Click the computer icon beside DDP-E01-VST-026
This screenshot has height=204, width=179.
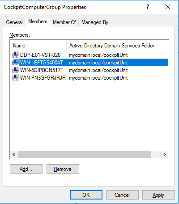tap(16, 55)
